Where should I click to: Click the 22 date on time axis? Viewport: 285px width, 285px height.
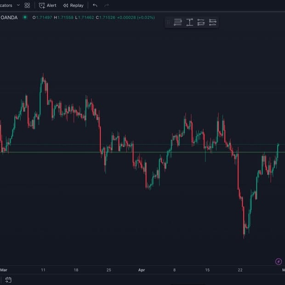[x=240, y=270]
